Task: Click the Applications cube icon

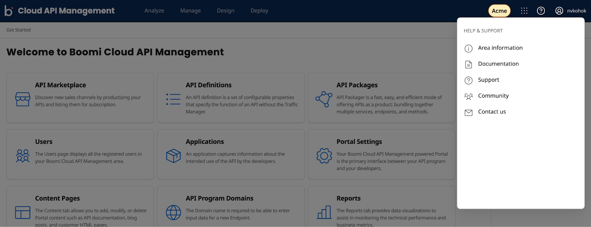Action: (173, 156)
